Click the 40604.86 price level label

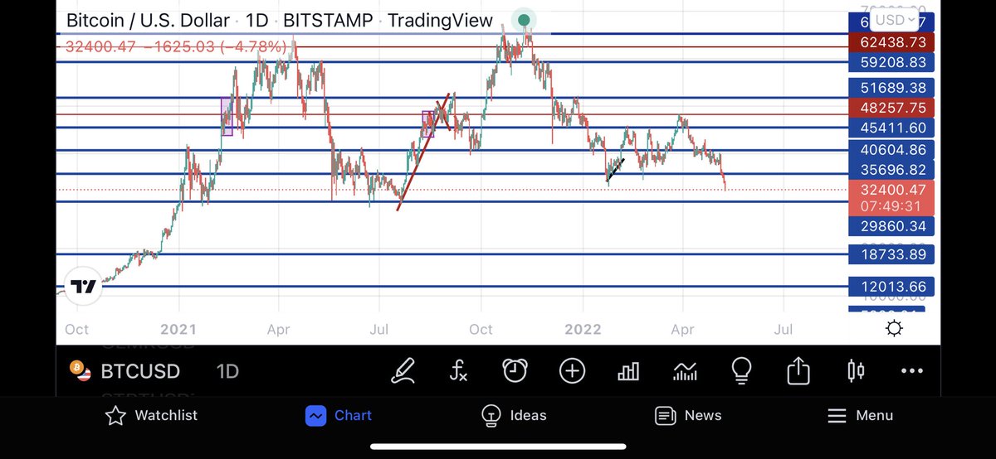coord(892,150)
